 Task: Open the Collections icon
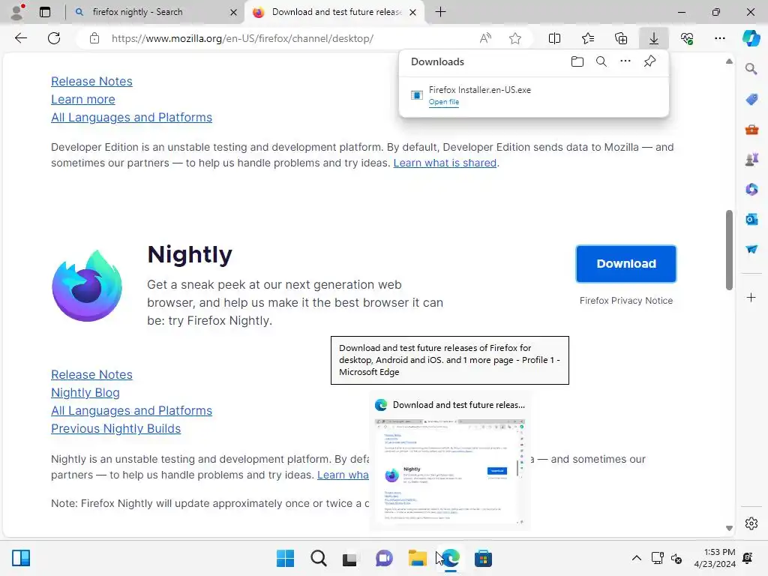(620, 38)
